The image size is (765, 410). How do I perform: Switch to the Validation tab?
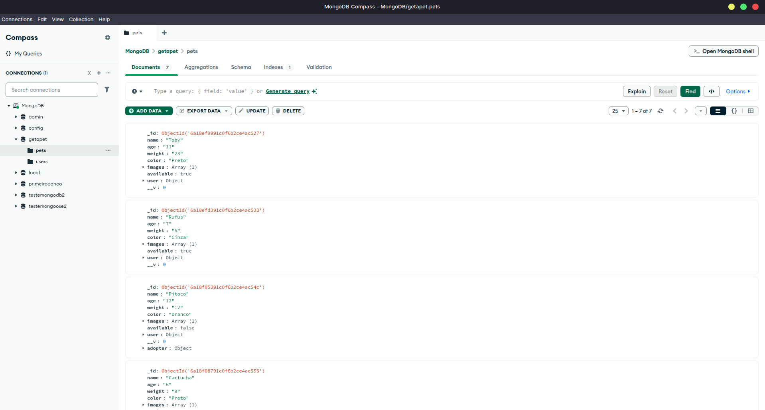click(319, 67)
